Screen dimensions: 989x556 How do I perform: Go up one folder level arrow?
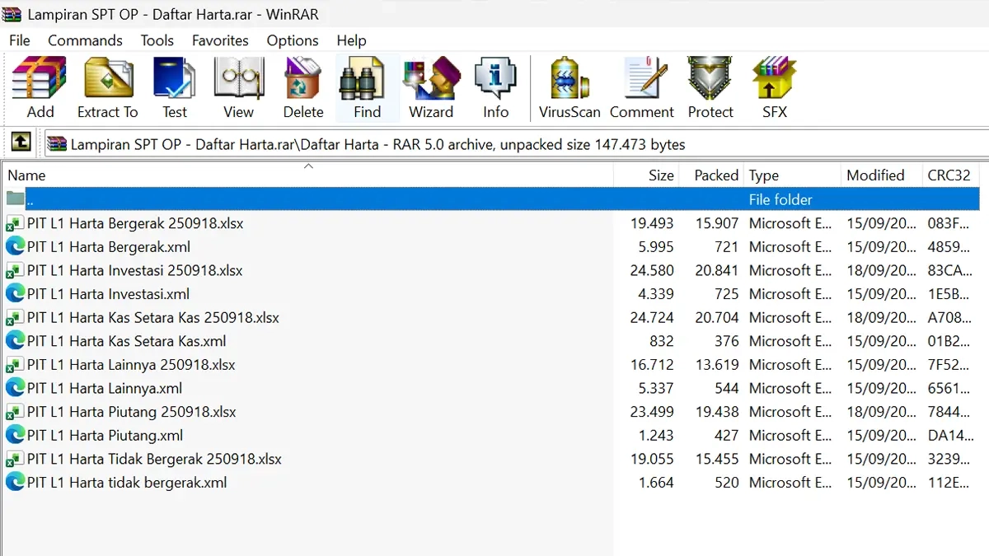click(x=21, y=143)
